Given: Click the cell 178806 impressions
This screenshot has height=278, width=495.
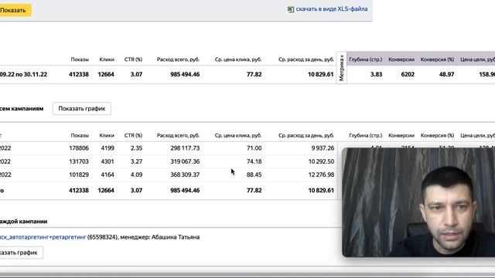Looking at the screenshot, I should tap(79, 148).
